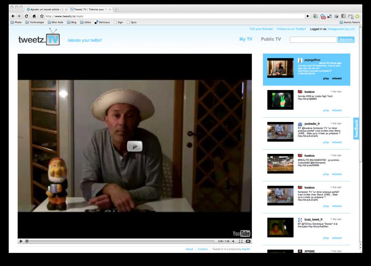Click the podradio_fr username
Screen dimensions: 371x266
point(312,124)
